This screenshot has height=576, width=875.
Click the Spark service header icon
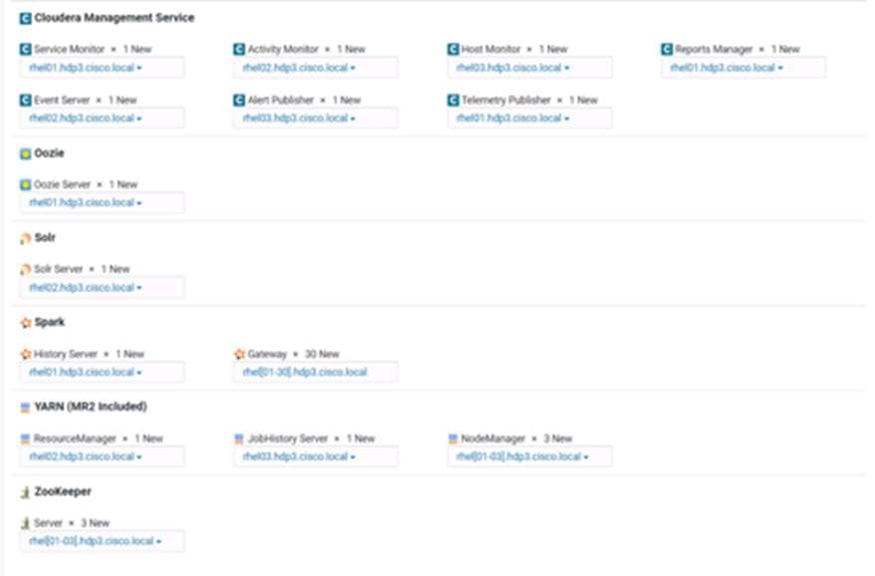[25, 323]
